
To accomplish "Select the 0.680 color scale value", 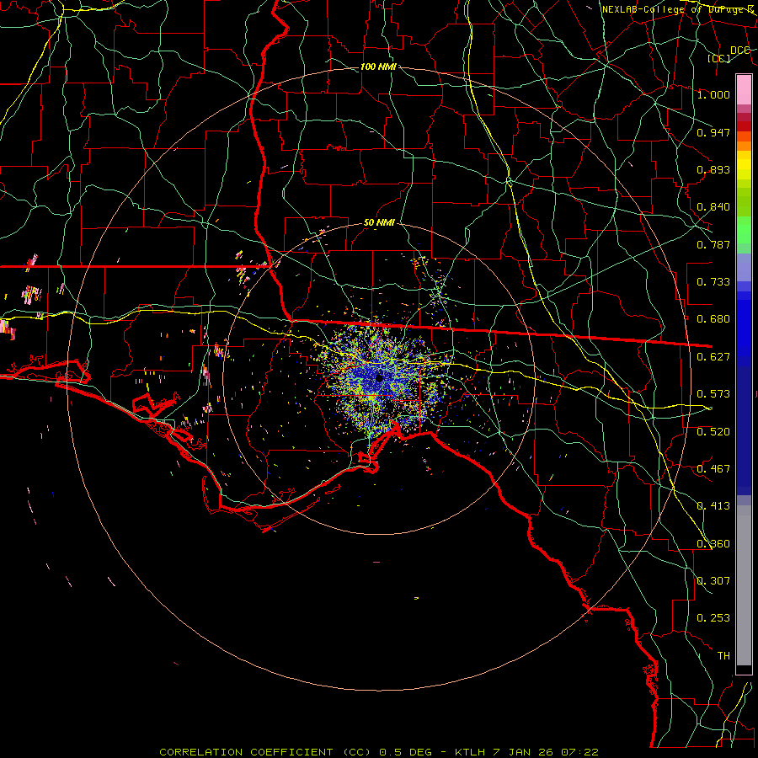I will 713,319.
